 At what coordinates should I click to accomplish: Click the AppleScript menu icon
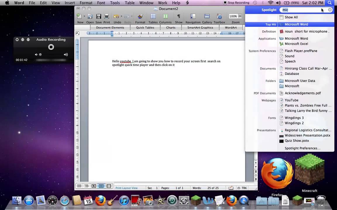(x=188, y=3)
